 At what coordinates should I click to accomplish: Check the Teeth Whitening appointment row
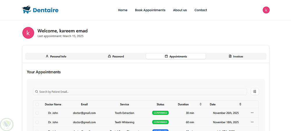(37, 122)
